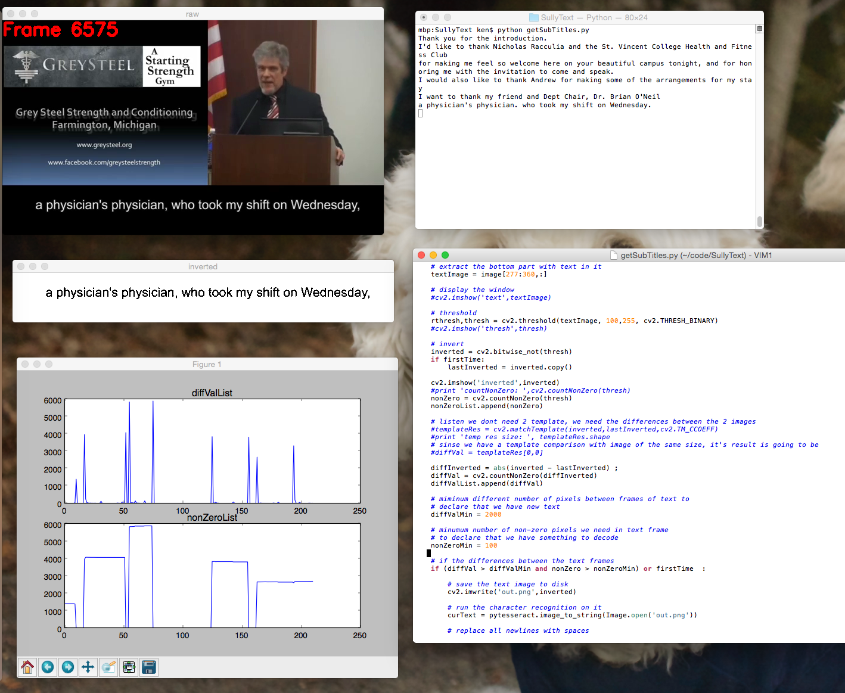The height and width of the screenshot is (693, 845).
Task: Close the VIM window with red button
Action: pyautogui.click(x=421, y=255)
